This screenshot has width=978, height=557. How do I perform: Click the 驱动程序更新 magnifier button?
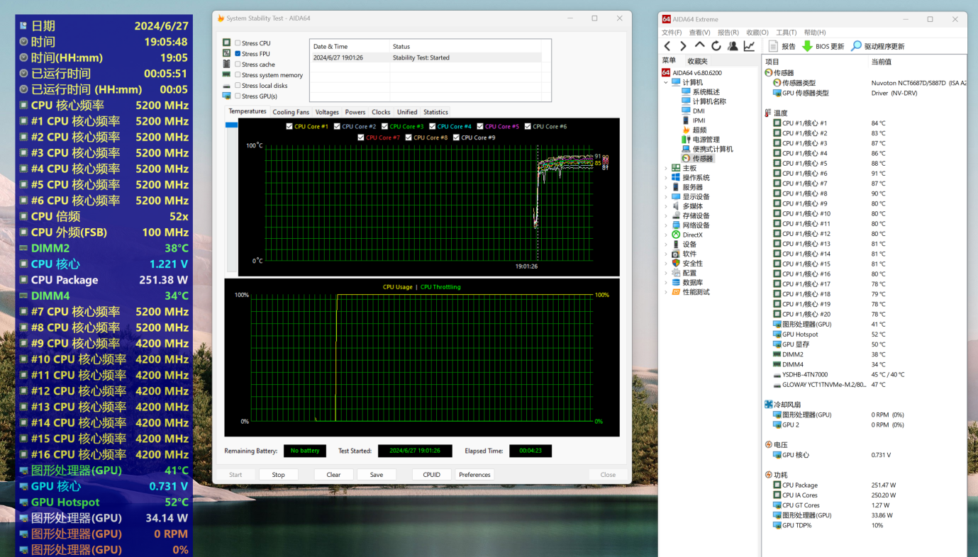tap(878, 46)
